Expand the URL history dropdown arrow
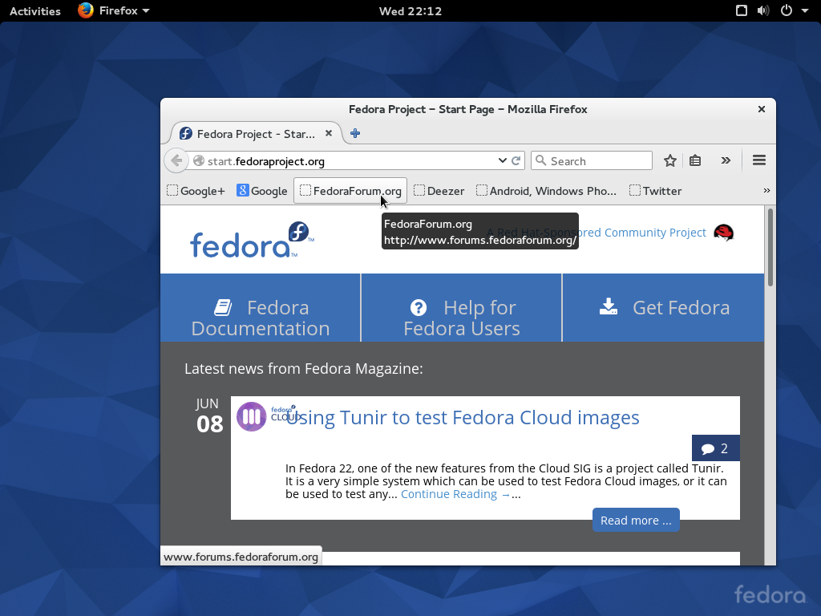This screenshot has height=616, width=821. tap(503, 160)
